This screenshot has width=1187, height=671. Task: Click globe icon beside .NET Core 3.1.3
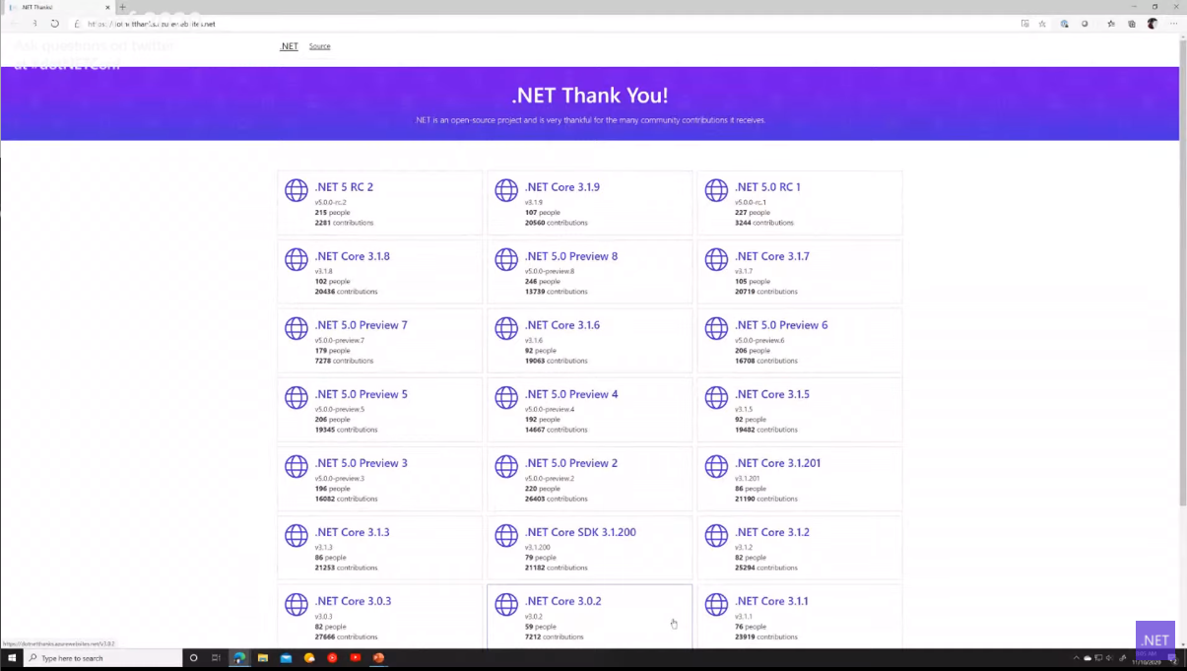(297, 535)
